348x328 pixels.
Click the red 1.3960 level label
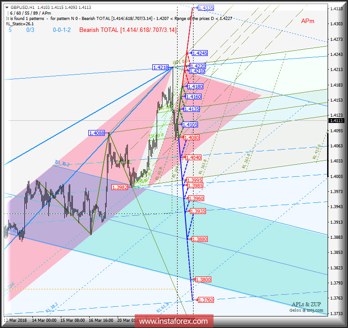coord(196,198)
